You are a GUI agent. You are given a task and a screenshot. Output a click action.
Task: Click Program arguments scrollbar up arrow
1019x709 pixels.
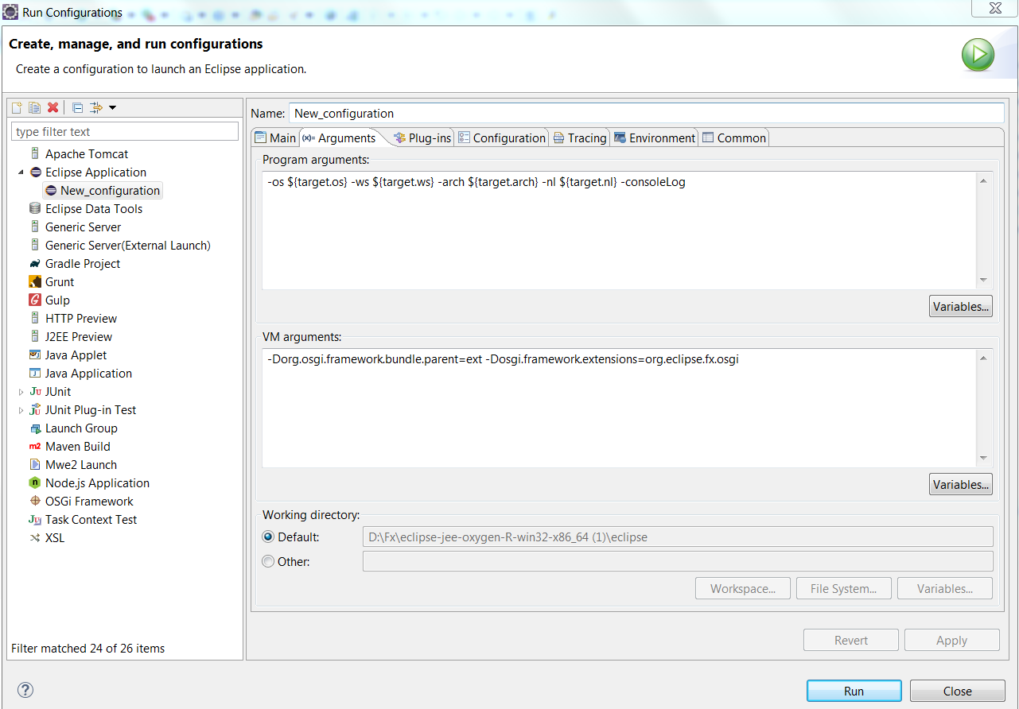pos(984,181)
